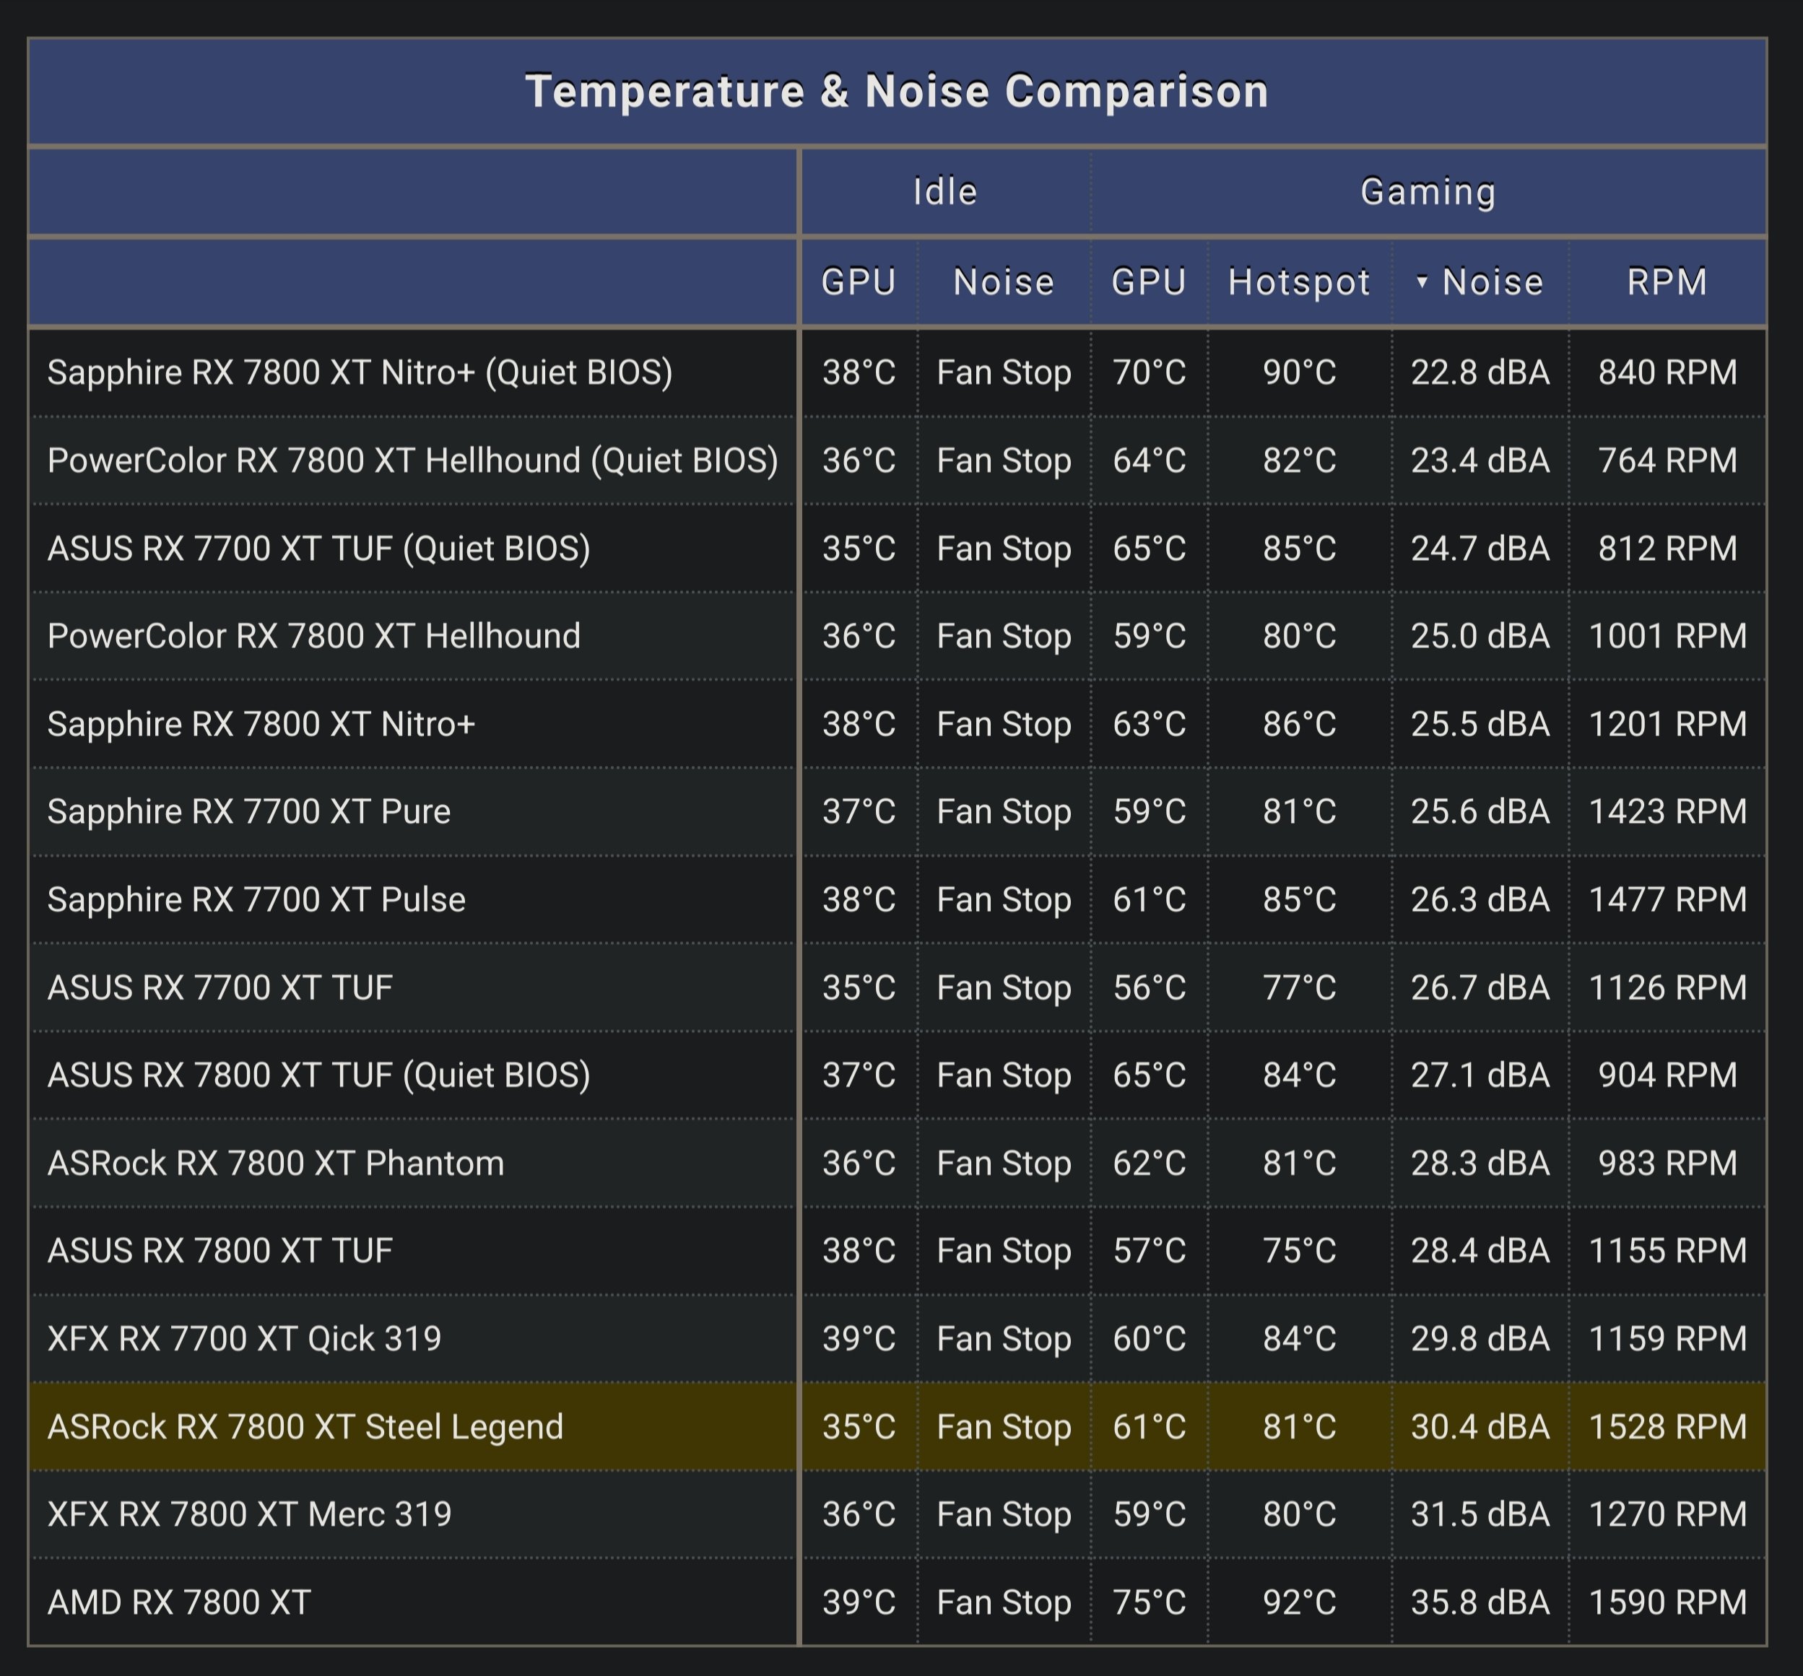Select PowerColor RX 7800 XT Hellhound (Quiet BIOS)
1803x1676 pixels.
[412, 461]
